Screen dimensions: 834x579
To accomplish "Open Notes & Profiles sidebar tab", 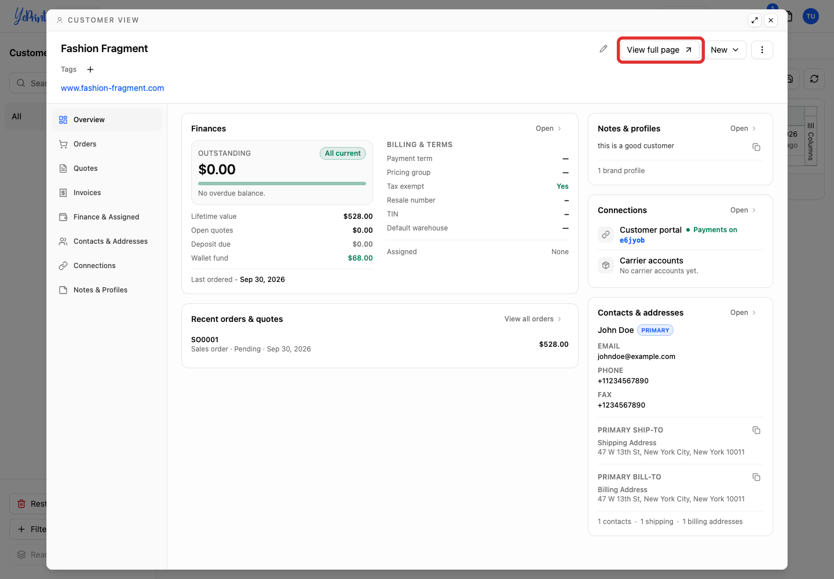I will [107, 290].
